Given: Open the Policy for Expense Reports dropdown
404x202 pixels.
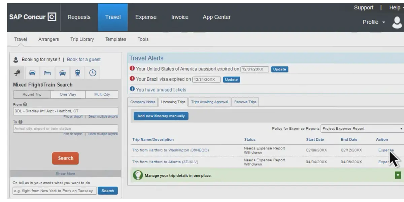Looking at the screenshot, I should (x=362, y=128).
